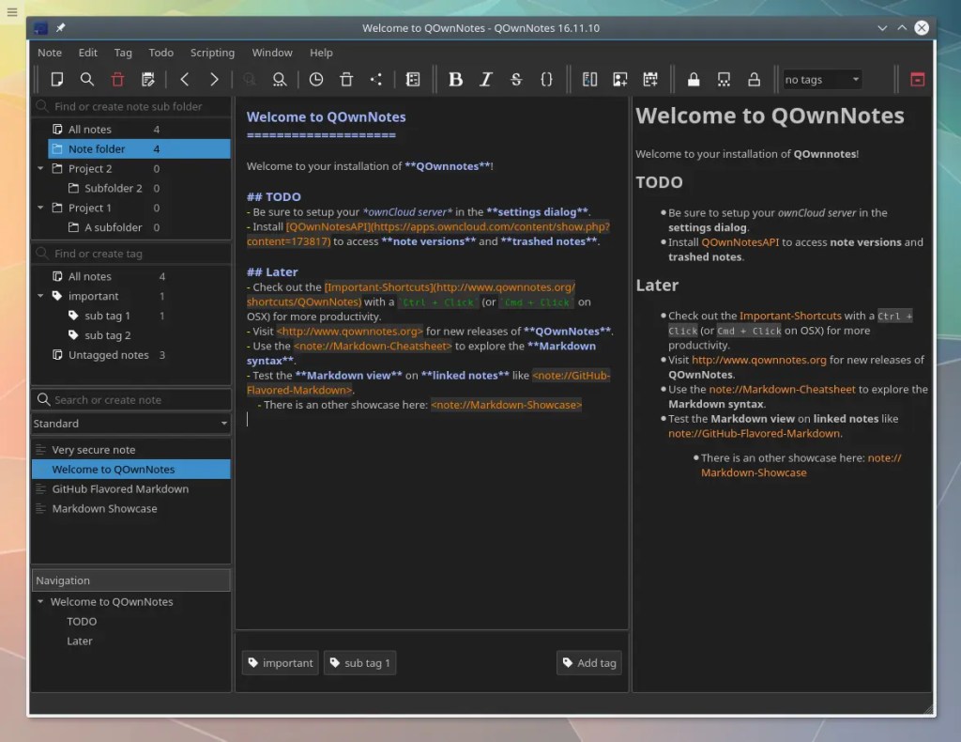Click the closed padlock encrypt icon

pyautogui.click(x=694, y=80)
